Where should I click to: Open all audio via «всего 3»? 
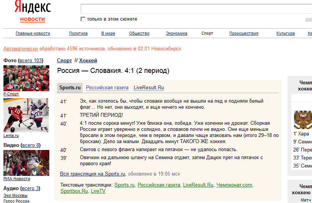pyautogui.click(x=30, y=188)
